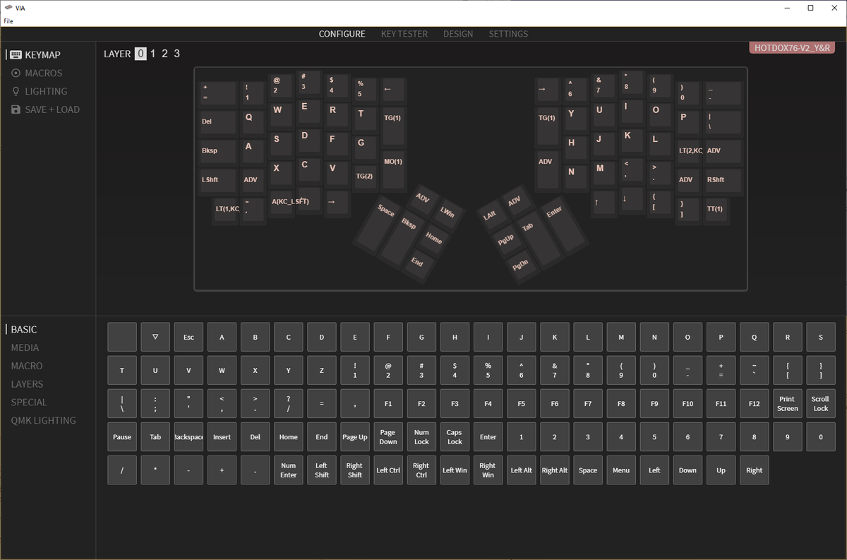Switch to the KEY TESTER tab
Viewport: 847px width, 560px height.
pos(404,34)
